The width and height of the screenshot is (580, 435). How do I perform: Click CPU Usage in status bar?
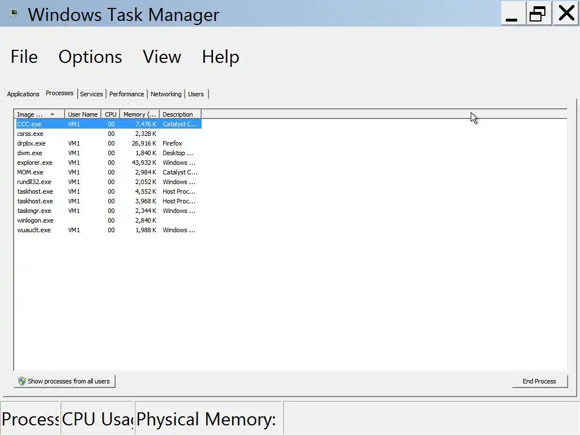[x=97, y=419]
